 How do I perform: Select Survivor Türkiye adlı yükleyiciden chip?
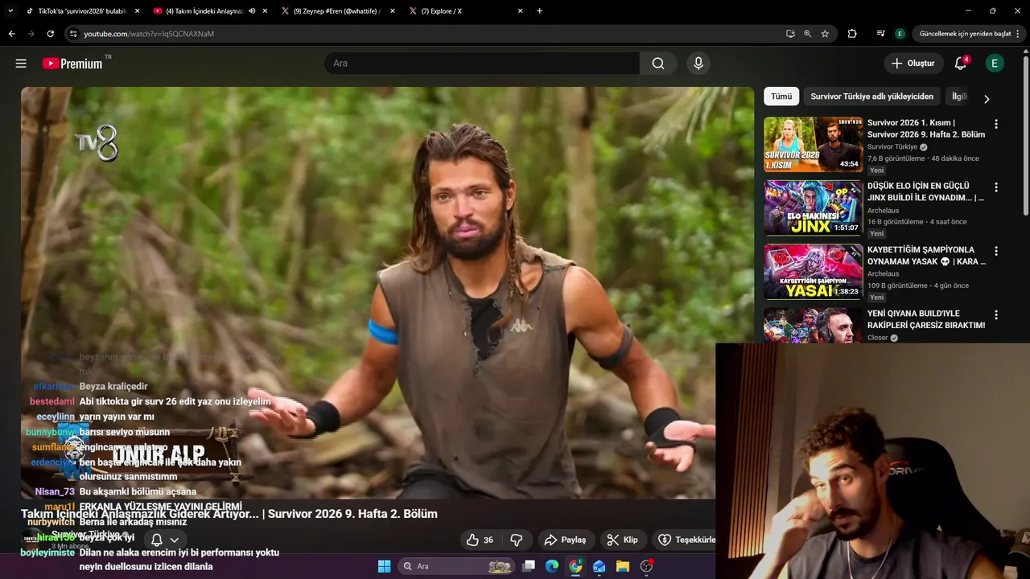tap(871, 96)
